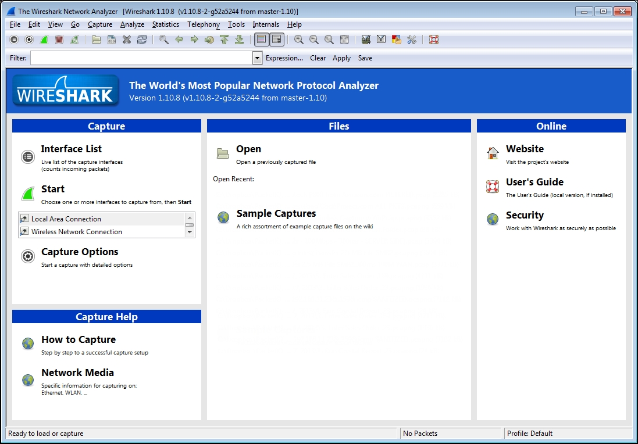Open Network Media help link
Screen dimensions: 638x444
78,373
